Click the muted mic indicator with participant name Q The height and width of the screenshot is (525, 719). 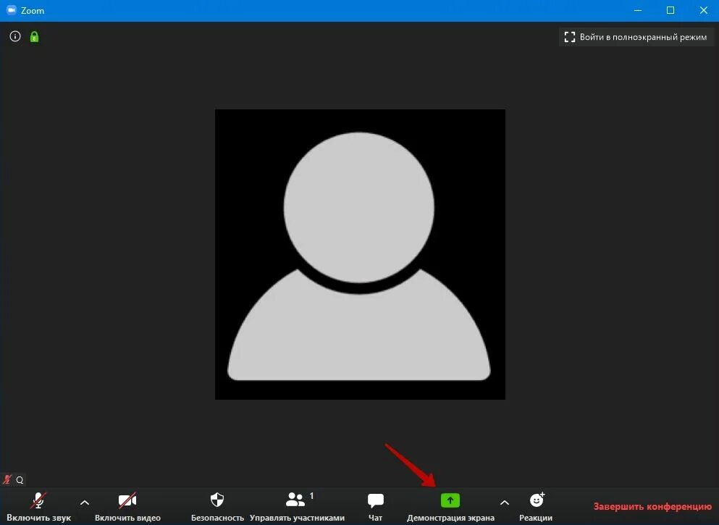point(13,480)
